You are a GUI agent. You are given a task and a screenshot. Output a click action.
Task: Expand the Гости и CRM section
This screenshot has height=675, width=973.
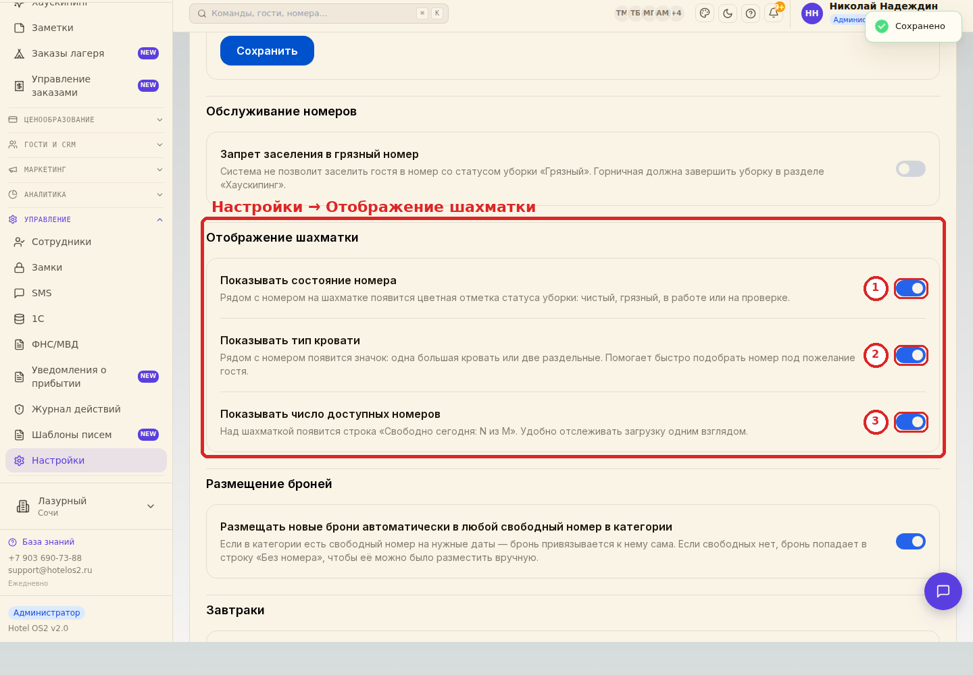click(x=86, y=144)
